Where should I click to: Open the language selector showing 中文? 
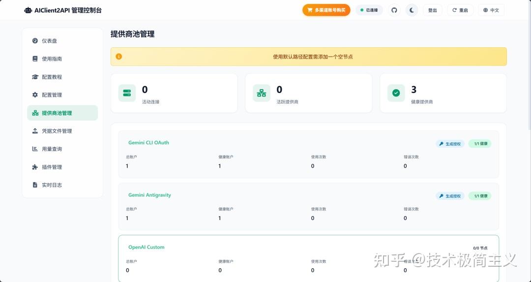[491, 10]
